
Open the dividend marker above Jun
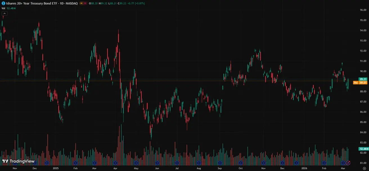point(157,163)
